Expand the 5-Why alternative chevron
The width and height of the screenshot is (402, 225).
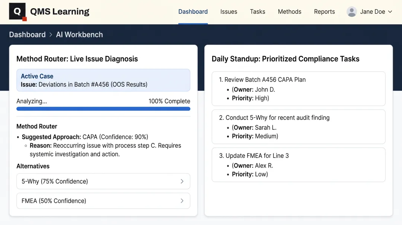tap(182, 181)
